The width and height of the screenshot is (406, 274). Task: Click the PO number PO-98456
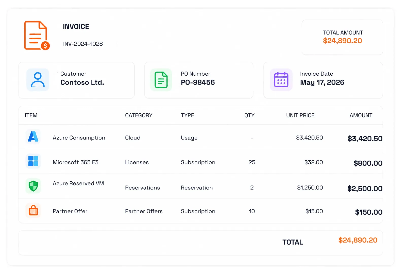(x=198, y=82)
